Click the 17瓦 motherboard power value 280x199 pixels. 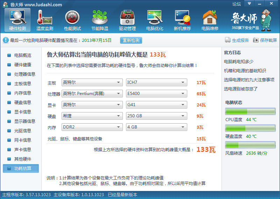pos(201,83)
